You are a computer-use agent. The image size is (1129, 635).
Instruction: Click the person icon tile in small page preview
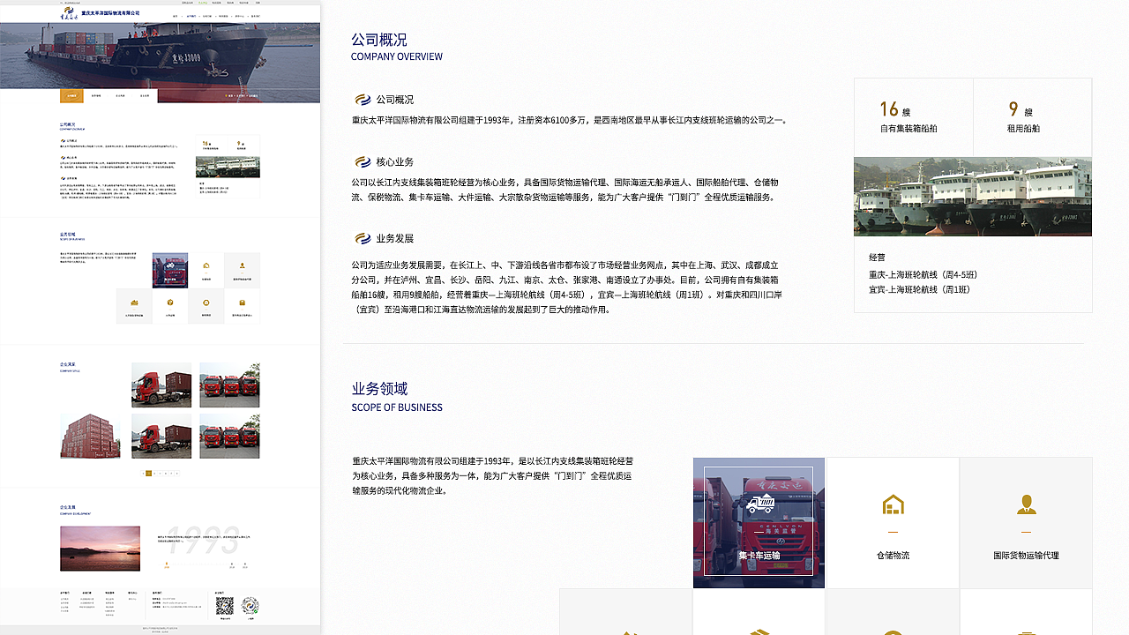coord(243,270)
